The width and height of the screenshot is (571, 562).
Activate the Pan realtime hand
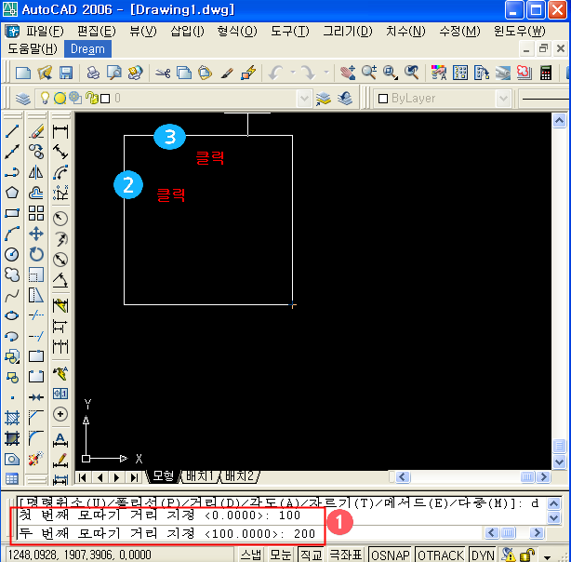click(348, 73)
